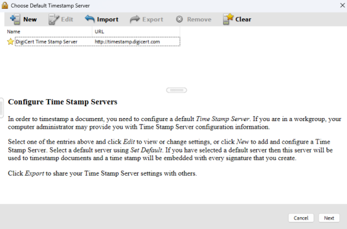Click the Clear star icon
The width and height of the screenshot is (347, 229).
pyautogui.click(x=228, y=19)
